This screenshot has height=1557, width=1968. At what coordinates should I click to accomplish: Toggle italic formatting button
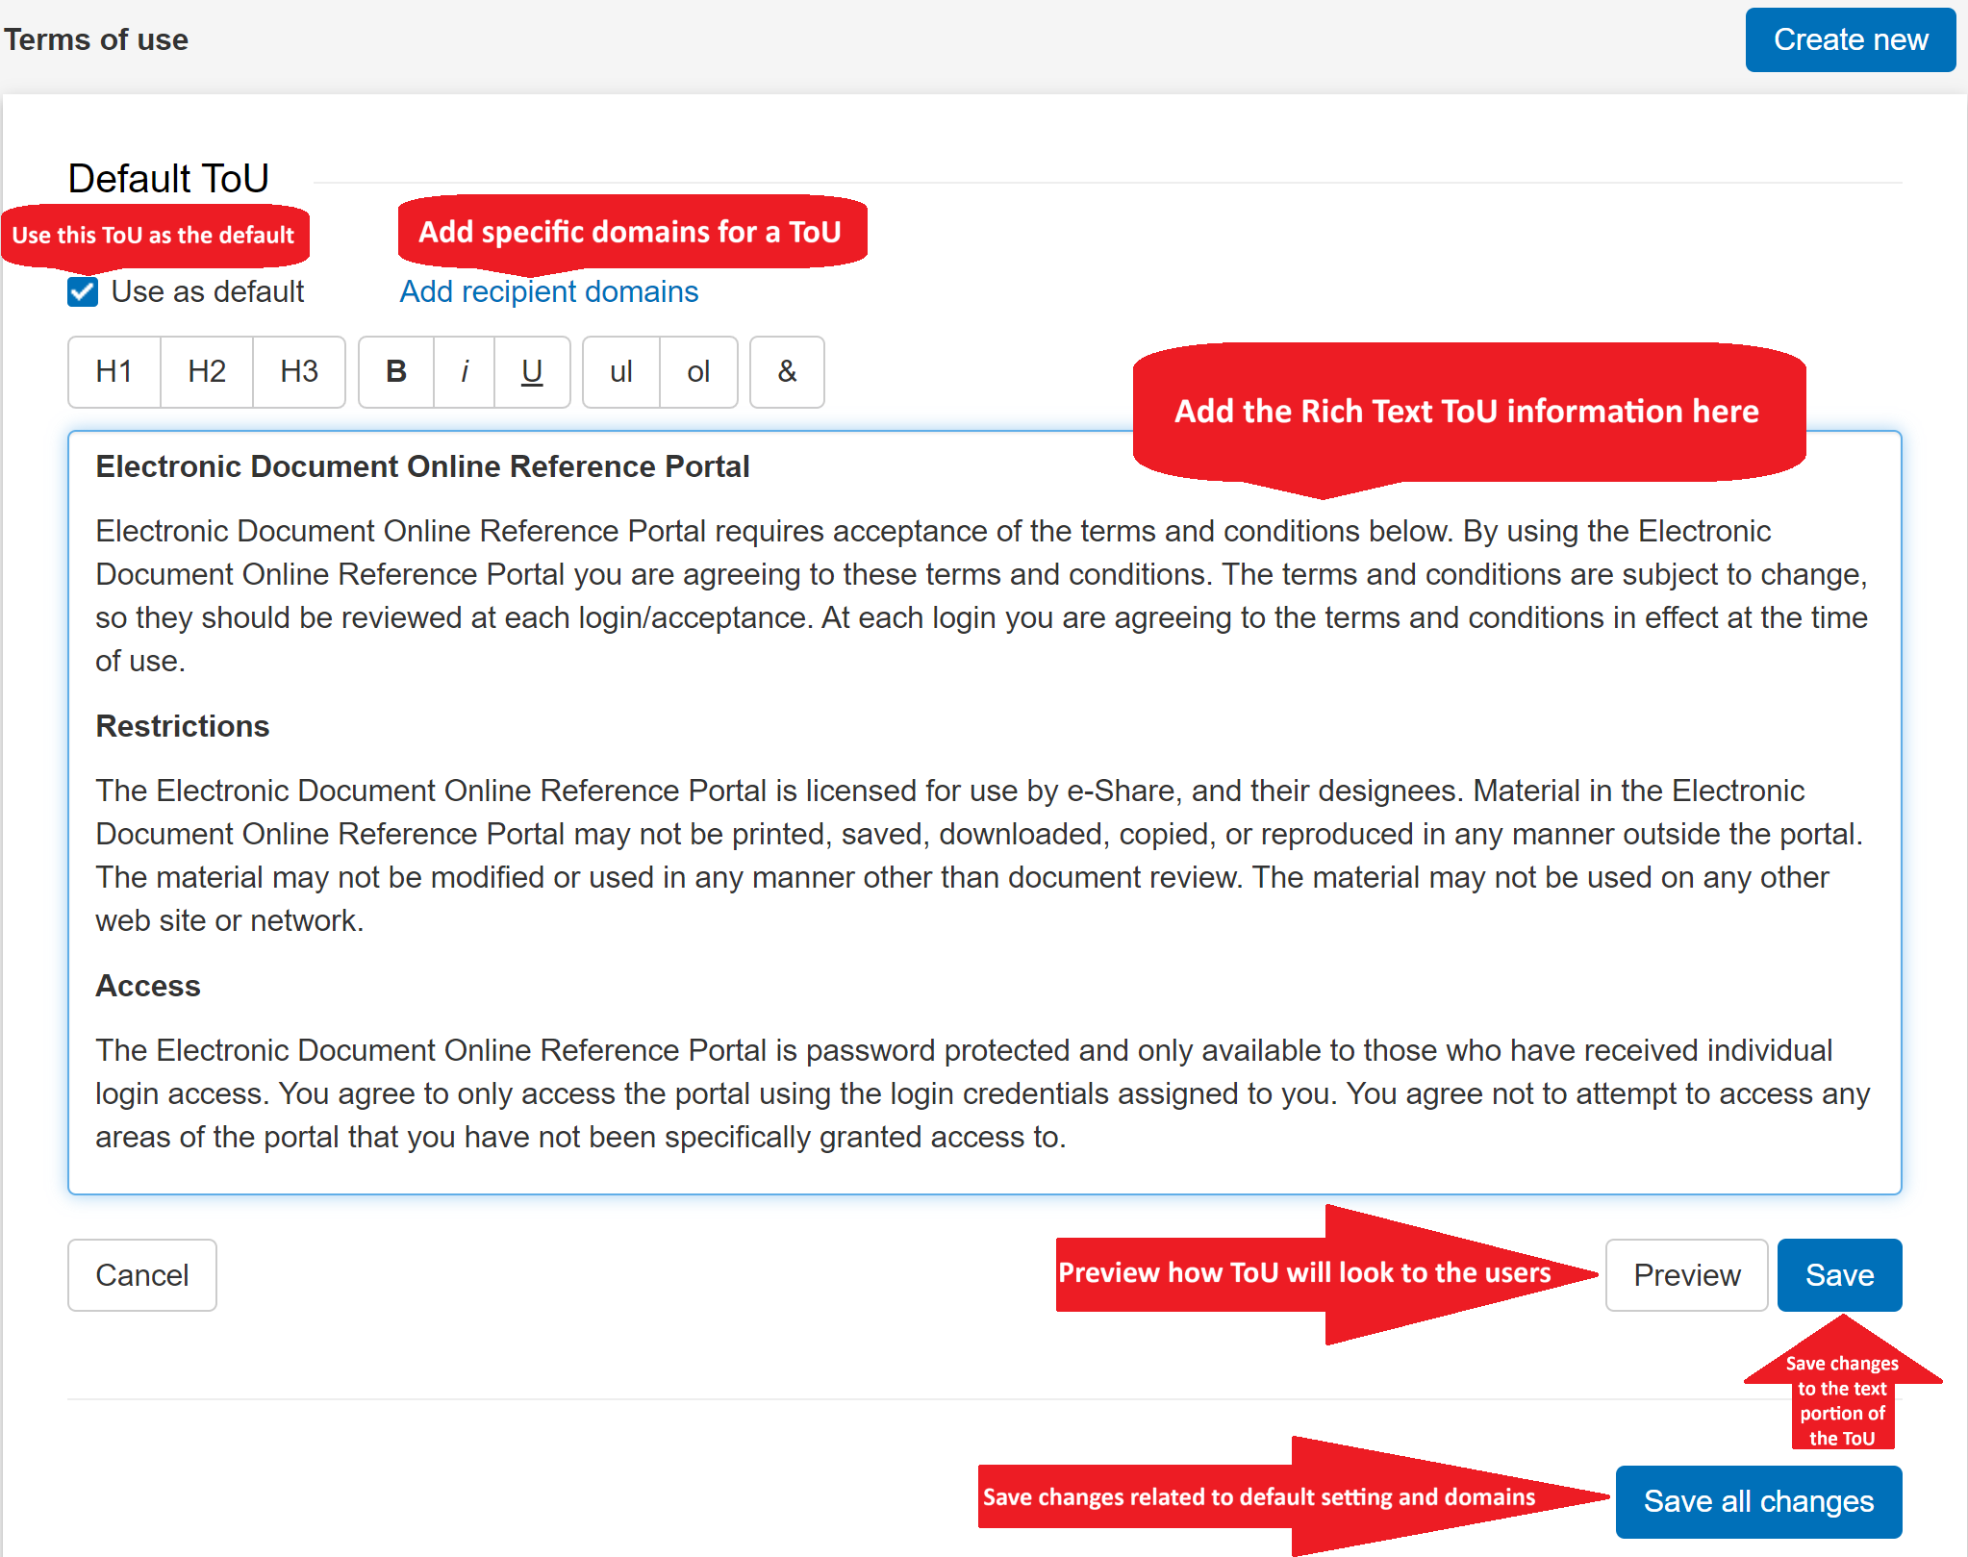(465, 372)
